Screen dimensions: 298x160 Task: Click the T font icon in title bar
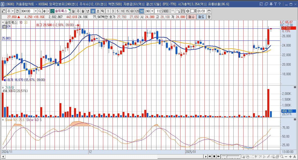click(275, 4)
